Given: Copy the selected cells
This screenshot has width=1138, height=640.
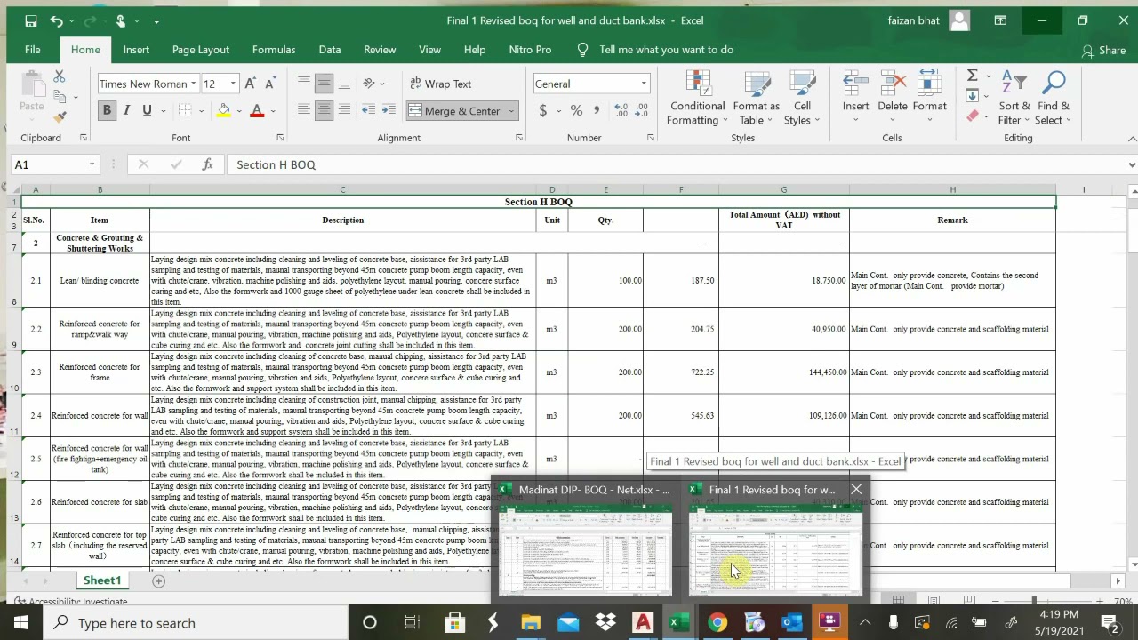Looking at the screenshot, I should (x=60, y=97).
